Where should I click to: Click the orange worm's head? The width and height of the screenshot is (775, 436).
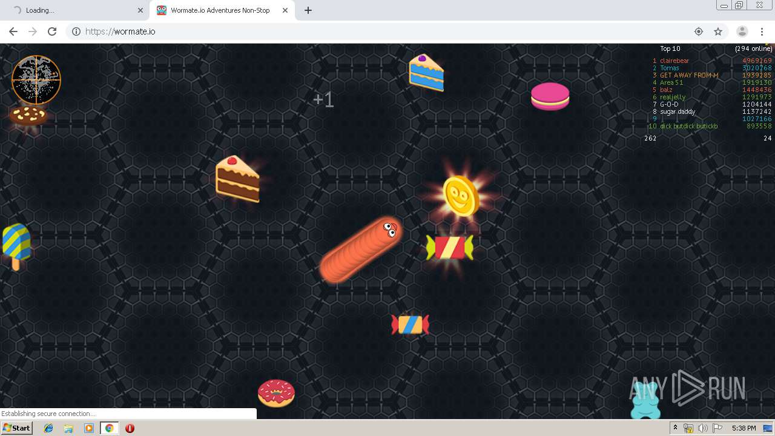pos(386,231)
